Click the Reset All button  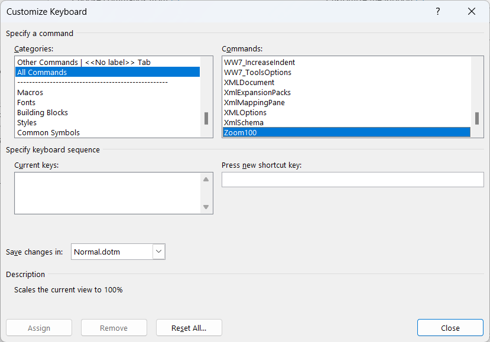[x=189, y=327]
